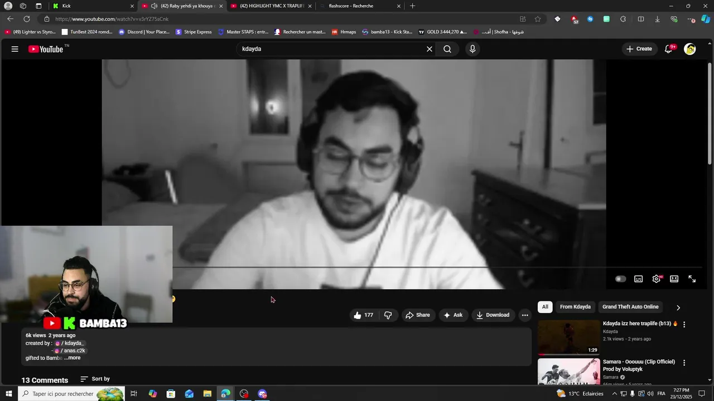The image size is (714, 401).
Task: Show next filter chips with arrow
Action: pos(678,307)
